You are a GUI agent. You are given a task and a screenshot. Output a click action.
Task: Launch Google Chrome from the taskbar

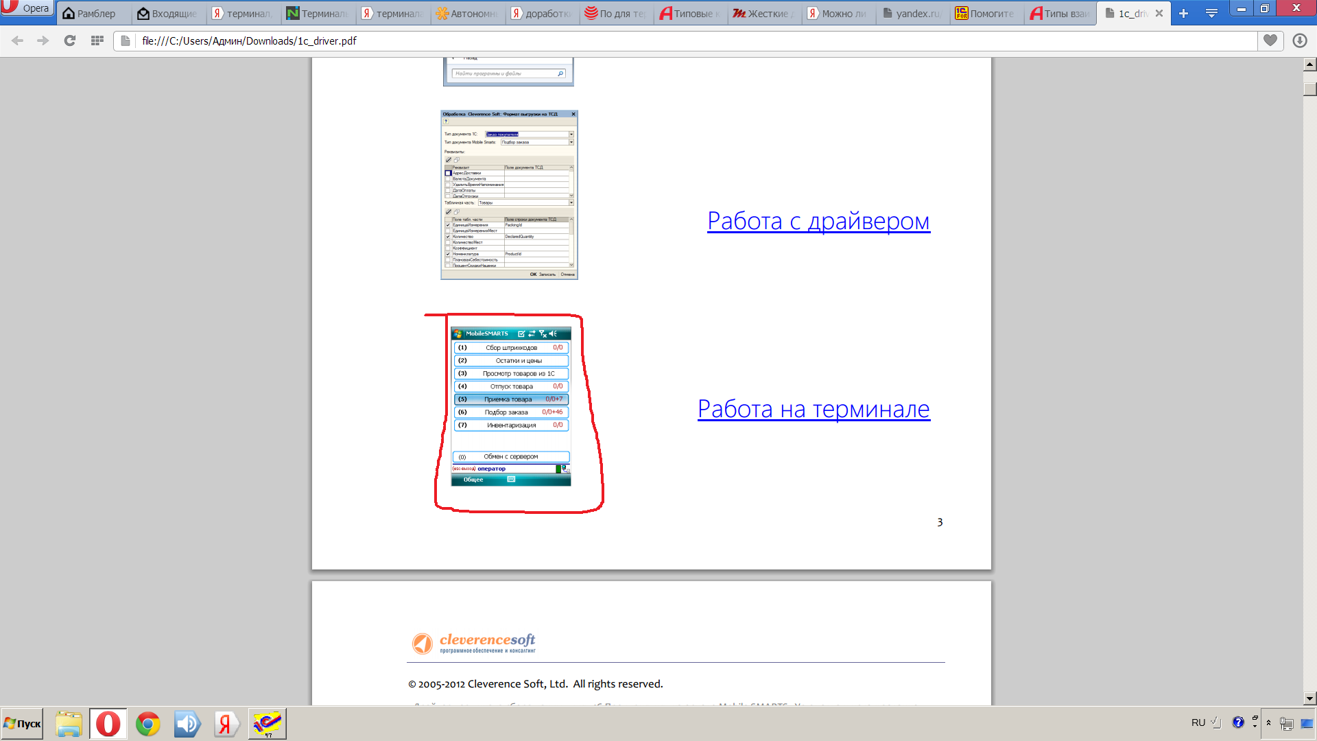click(147, 724)
